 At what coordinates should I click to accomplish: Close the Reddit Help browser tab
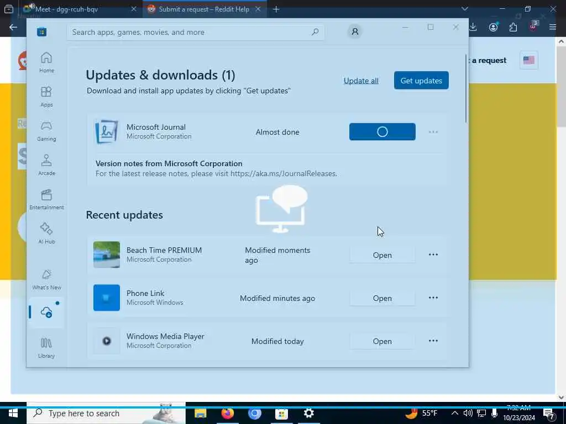click(258, 9)
